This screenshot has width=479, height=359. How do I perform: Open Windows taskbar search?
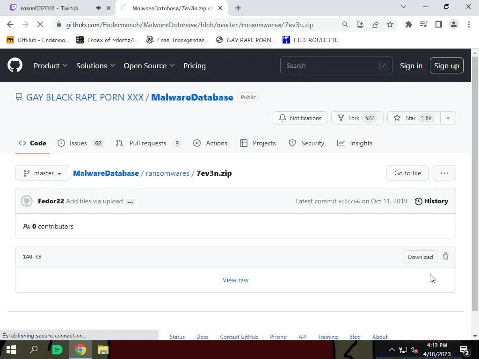click(x=34, y=350)
